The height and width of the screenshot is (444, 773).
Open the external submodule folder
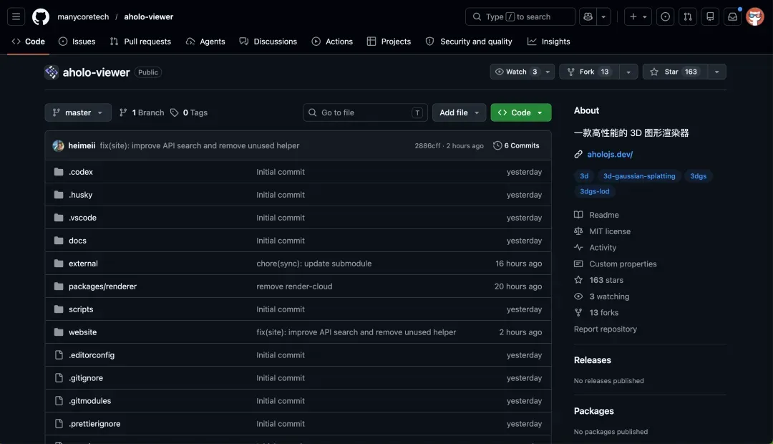pos(83,264)
